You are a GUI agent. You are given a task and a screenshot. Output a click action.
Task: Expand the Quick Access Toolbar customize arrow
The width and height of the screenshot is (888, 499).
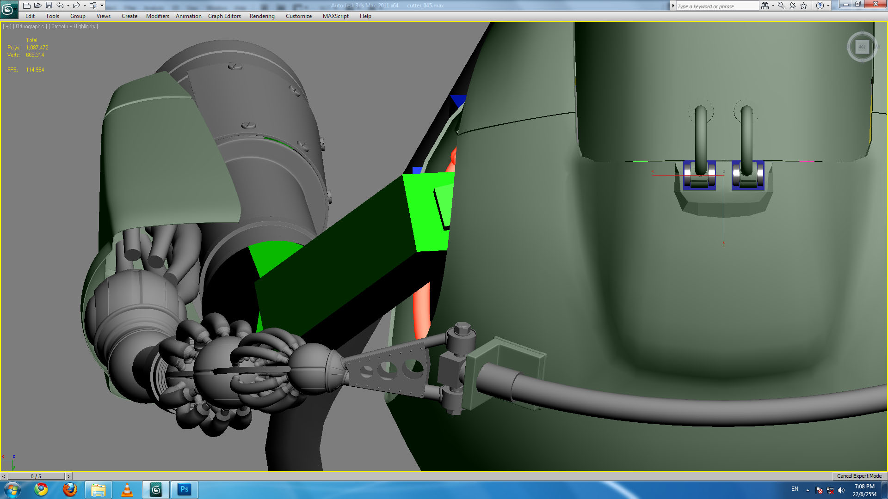click(x=102, y=6)
